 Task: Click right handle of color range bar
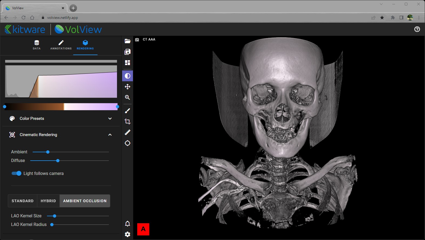point(118,107)
